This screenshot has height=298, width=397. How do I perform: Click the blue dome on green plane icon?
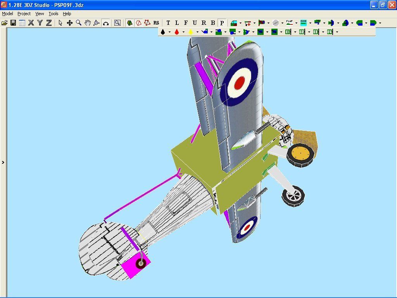coord(345,23)
